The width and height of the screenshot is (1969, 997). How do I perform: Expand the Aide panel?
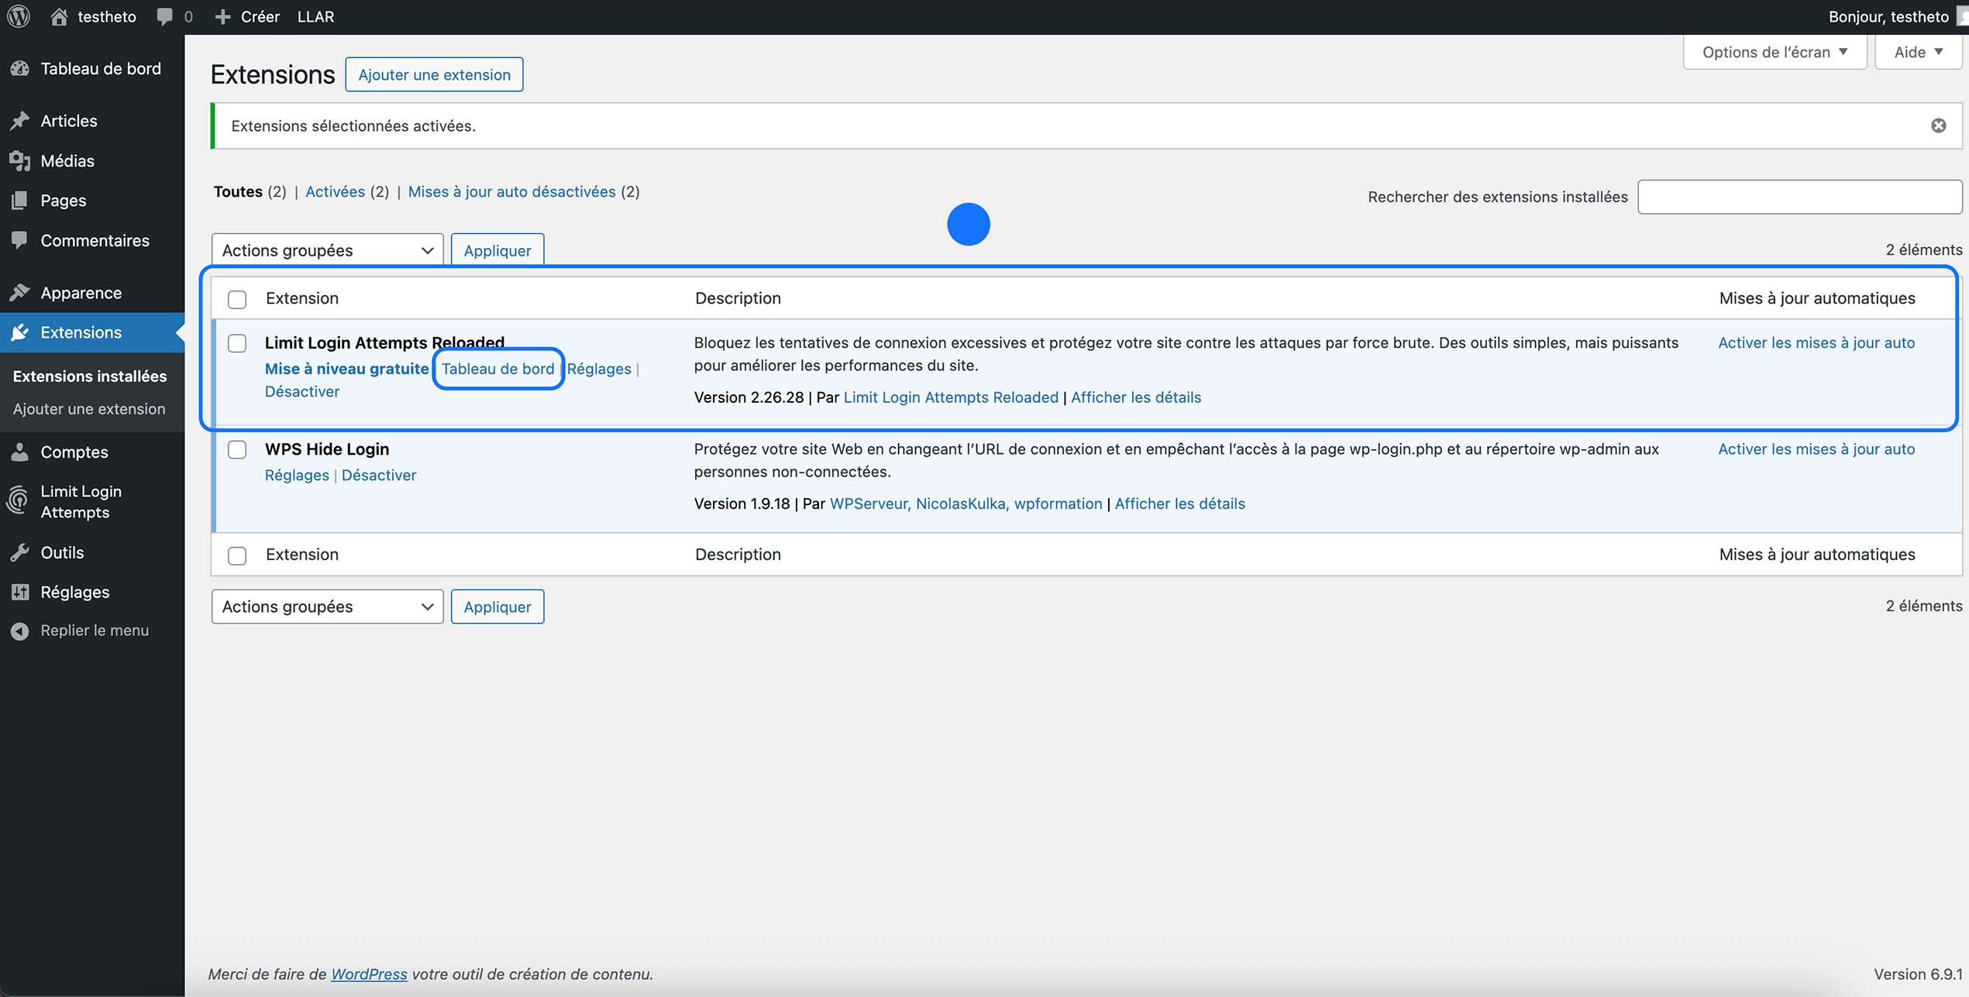[x=1917, y=51]
